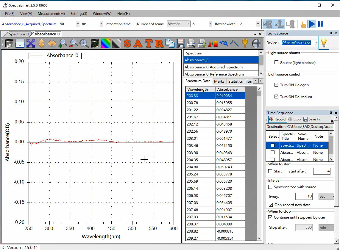Open the Average scan mode dropdown

[179, 24]
